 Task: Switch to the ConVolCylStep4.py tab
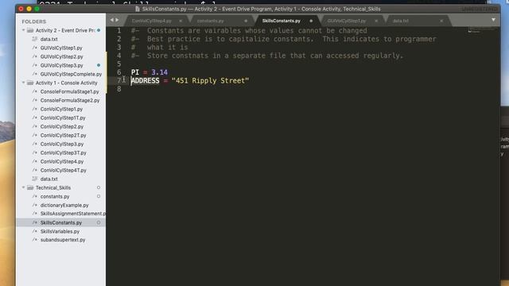pos(152,21)
